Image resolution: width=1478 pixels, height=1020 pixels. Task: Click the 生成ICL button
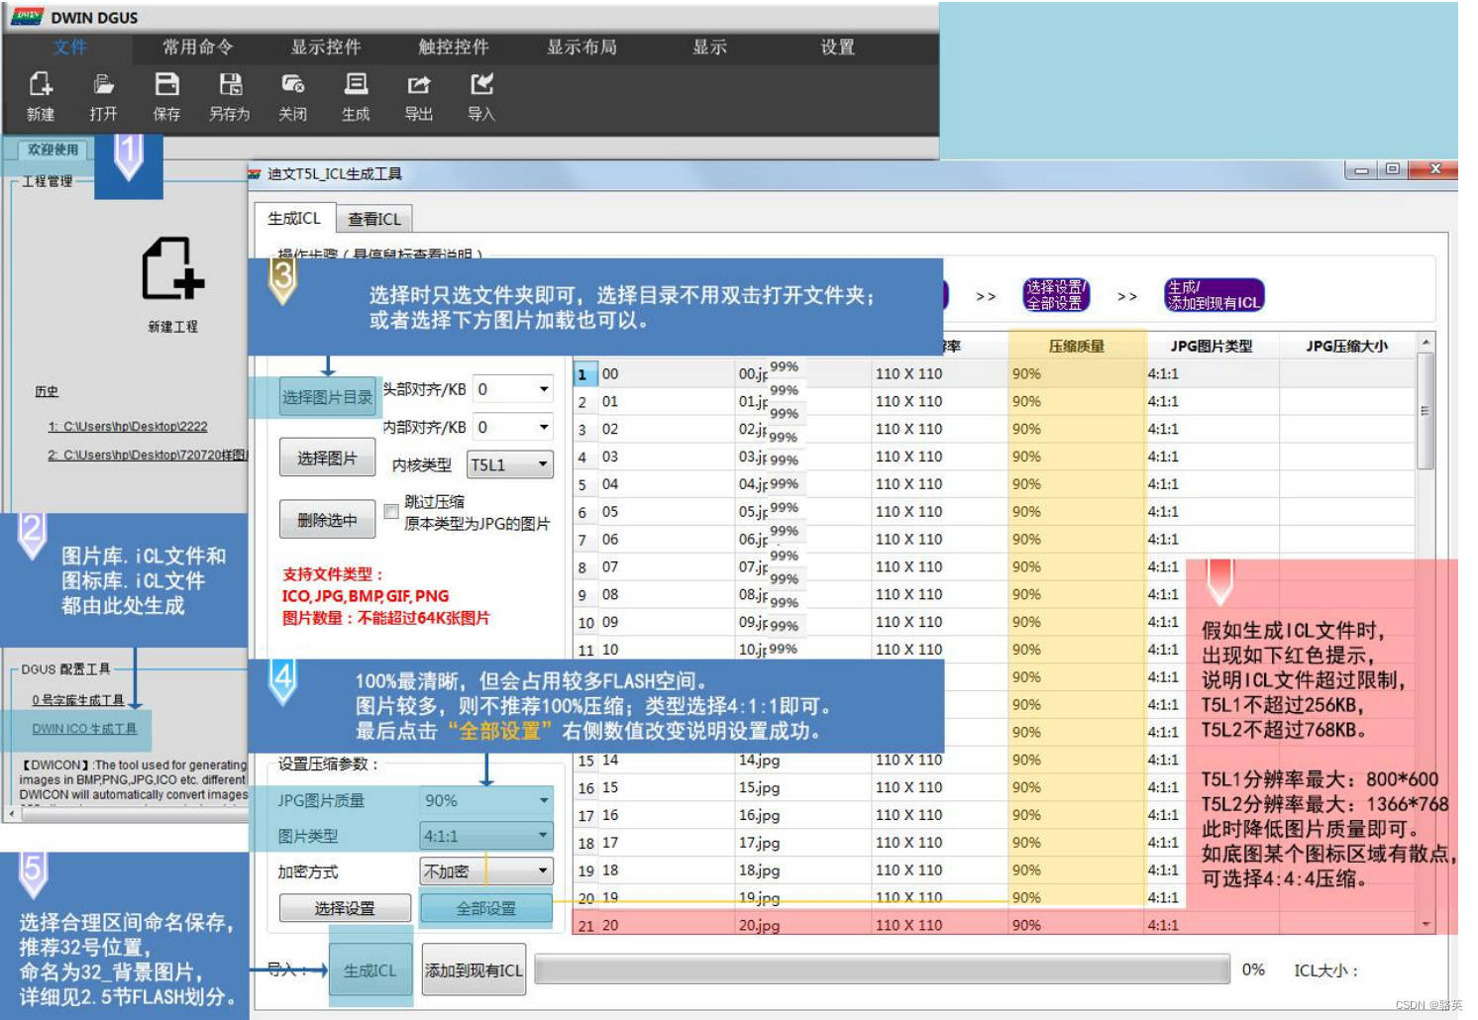click(369, 970)
